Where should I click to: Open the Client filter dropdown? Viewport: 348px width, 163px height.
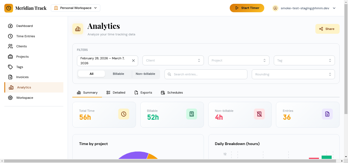pos(173,60)
